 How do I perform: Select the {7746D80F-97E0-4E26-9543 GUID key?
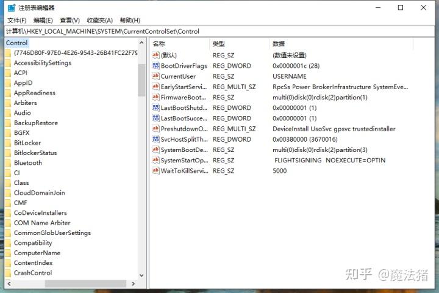click(x=76, y=52)
